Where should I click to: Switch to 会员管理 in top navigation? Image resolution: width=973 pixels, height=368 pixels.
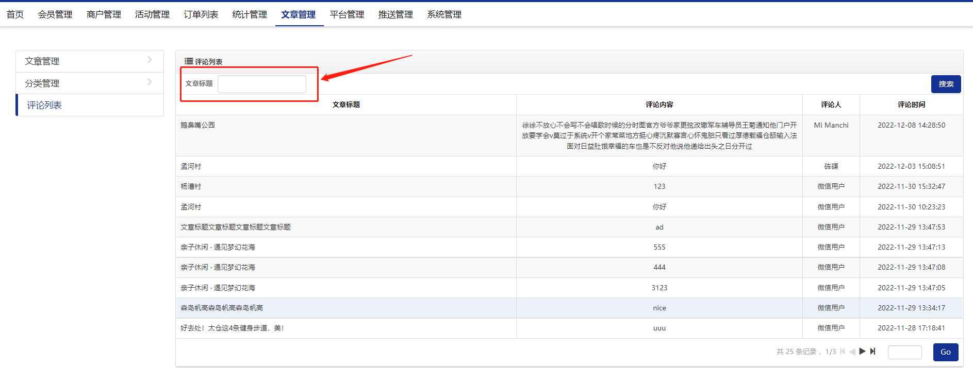click(x=55, y=14)
